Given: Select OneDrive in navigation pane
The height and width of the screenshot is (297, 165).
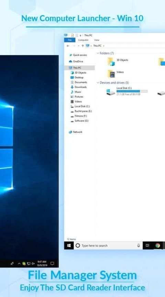Looking at the screenshot, I should click(76, 62).
